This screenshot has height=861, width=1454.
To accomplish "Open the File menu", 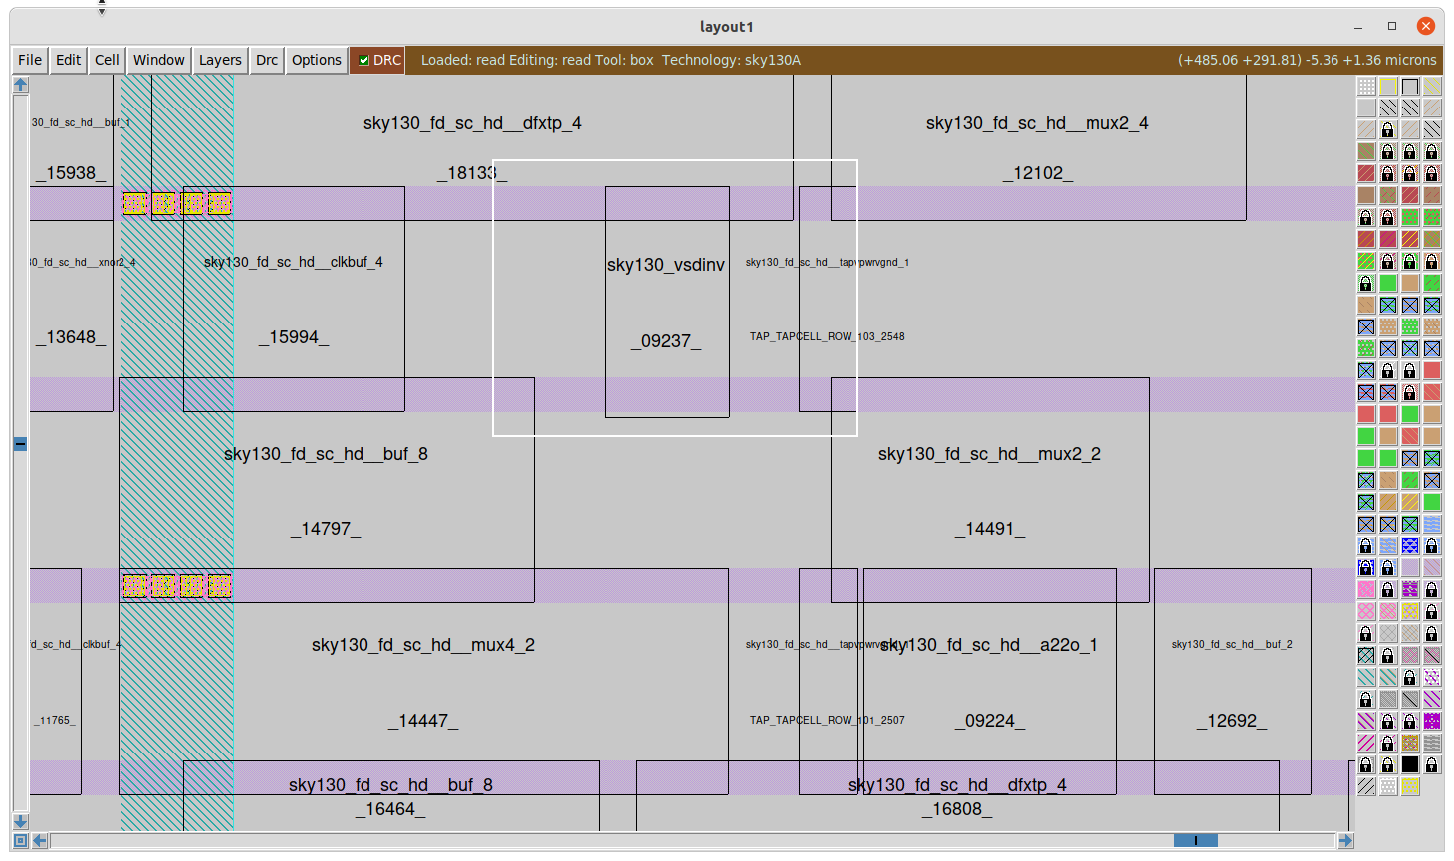I will tap(29, 60).
